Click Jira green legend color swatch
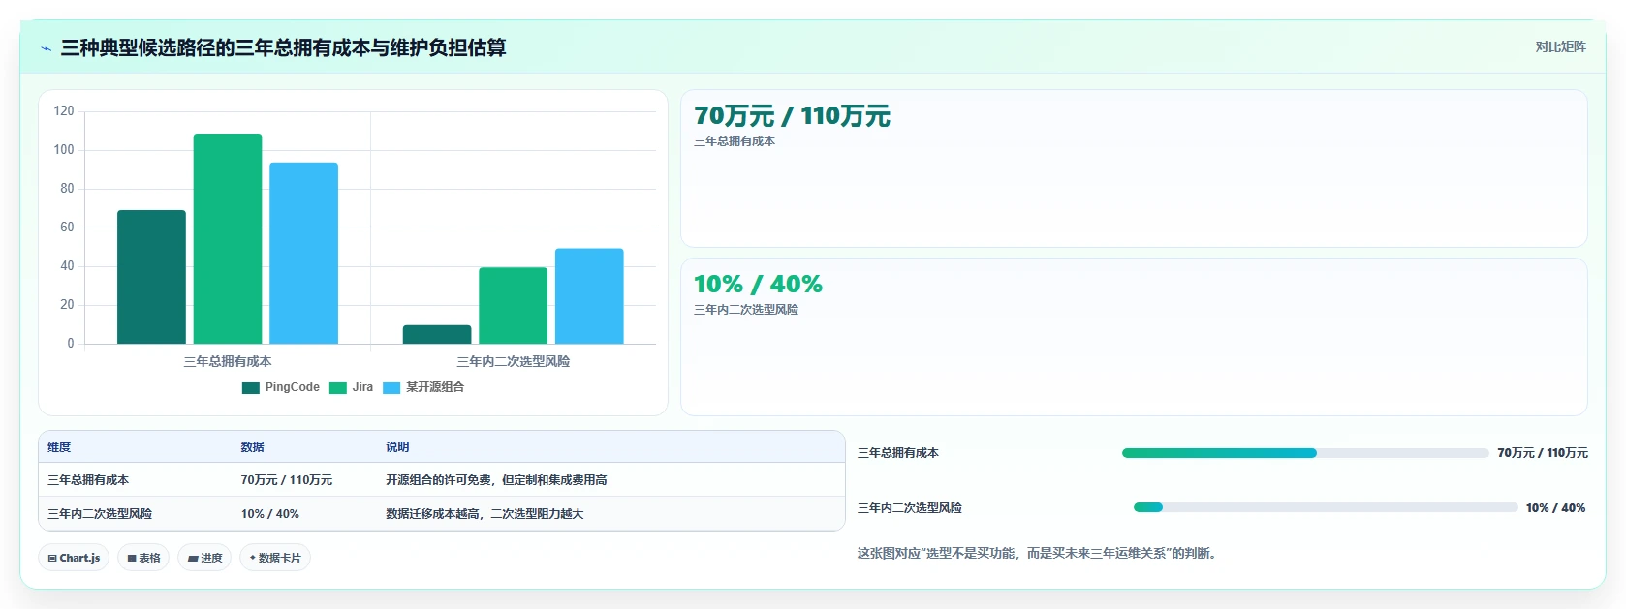The height and width of the screenshot is (609, 1626). tap(338, 388)
